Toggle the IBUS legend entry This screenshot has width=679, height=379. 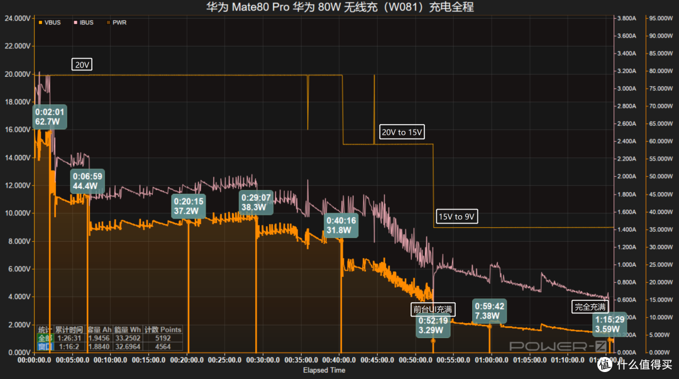(84, 23)
